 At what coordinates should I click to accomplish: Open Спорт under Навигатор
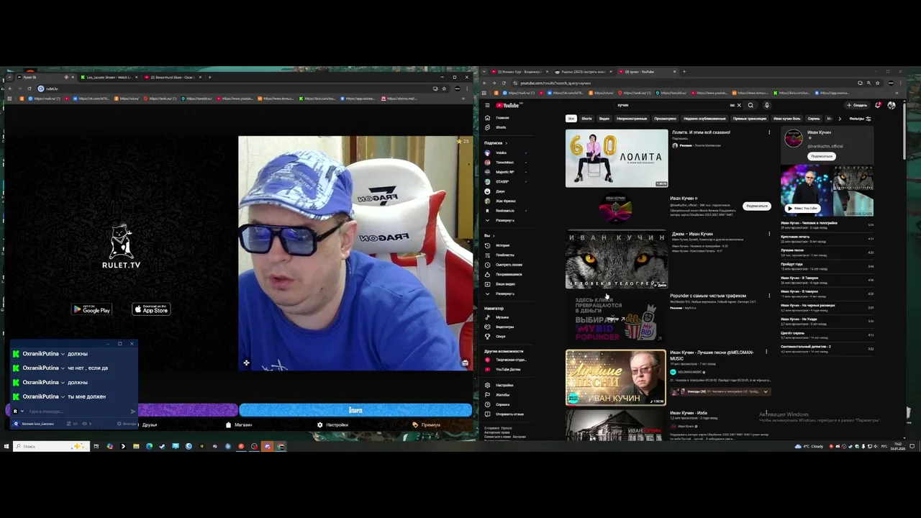pos(500,336)
